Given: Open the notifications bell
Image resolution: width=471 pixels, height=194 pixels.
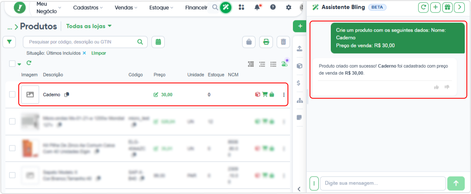Looking at the screenshot, I should [x=258, y=7].
